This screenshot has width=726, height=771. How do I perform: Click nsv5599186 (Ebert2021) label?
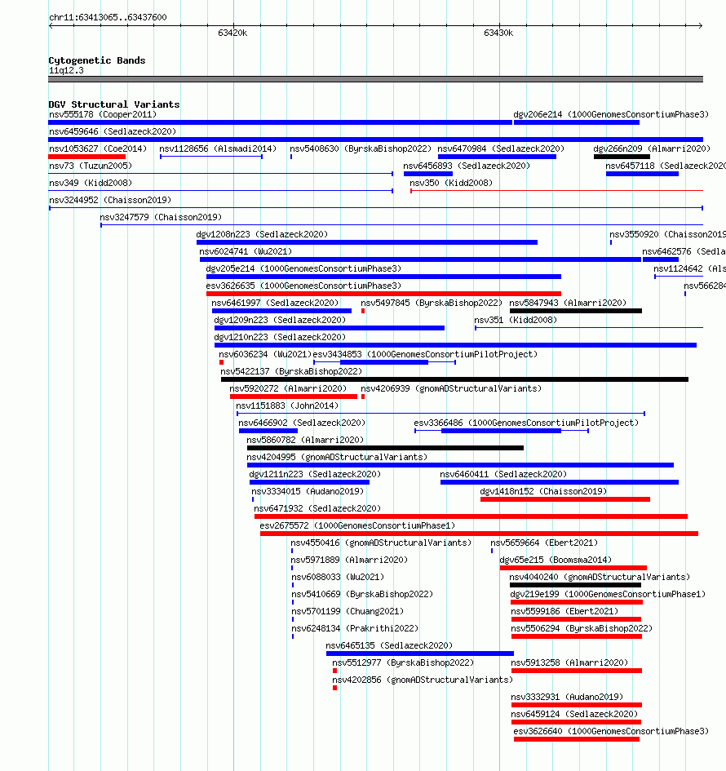click(x=564, y=612)
